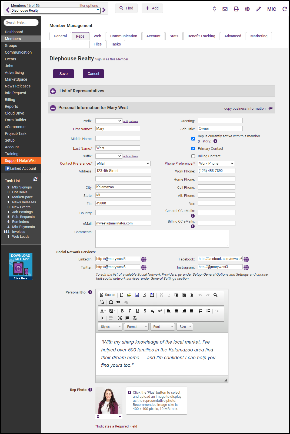
Task: Refresh the Task List
Action: (x=35, y=179)
